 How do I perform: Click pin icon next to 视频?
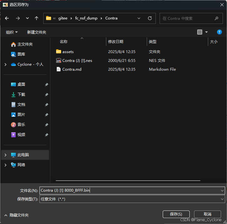tap(46, 135)
